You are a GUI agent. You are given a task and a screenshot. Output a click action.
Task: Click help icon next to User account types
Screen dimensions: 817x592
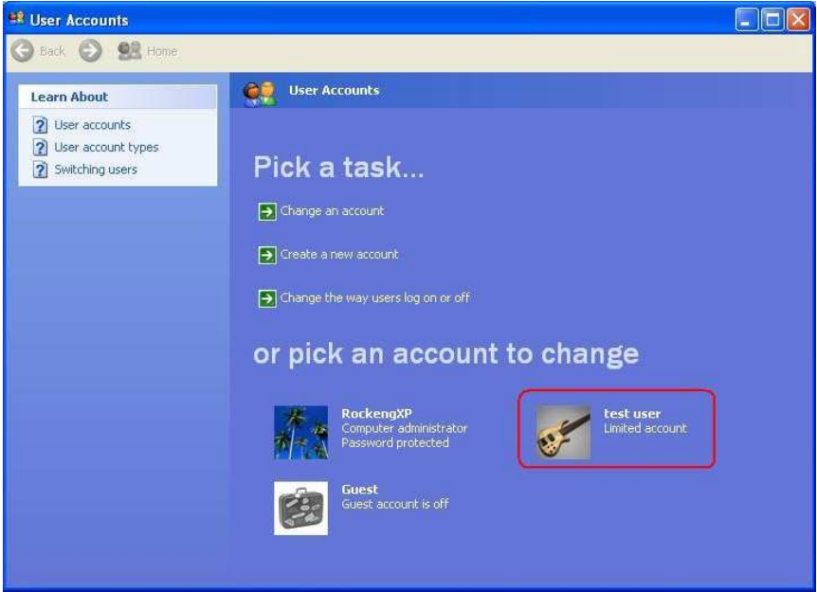tap(40, 148)
